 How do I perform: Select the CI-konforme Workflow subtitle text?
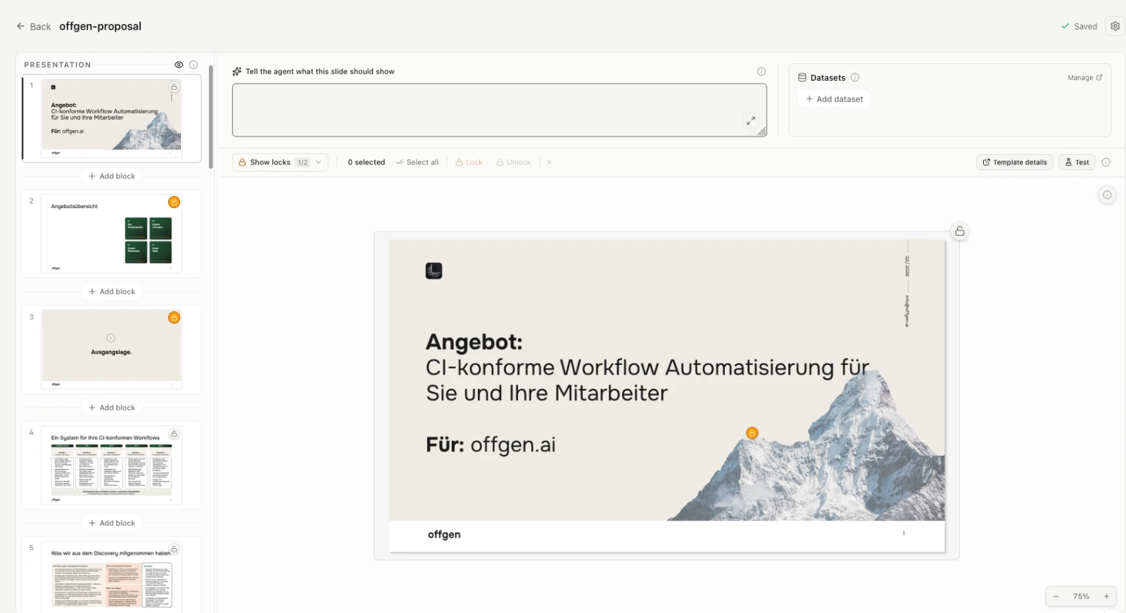(647, 380)
